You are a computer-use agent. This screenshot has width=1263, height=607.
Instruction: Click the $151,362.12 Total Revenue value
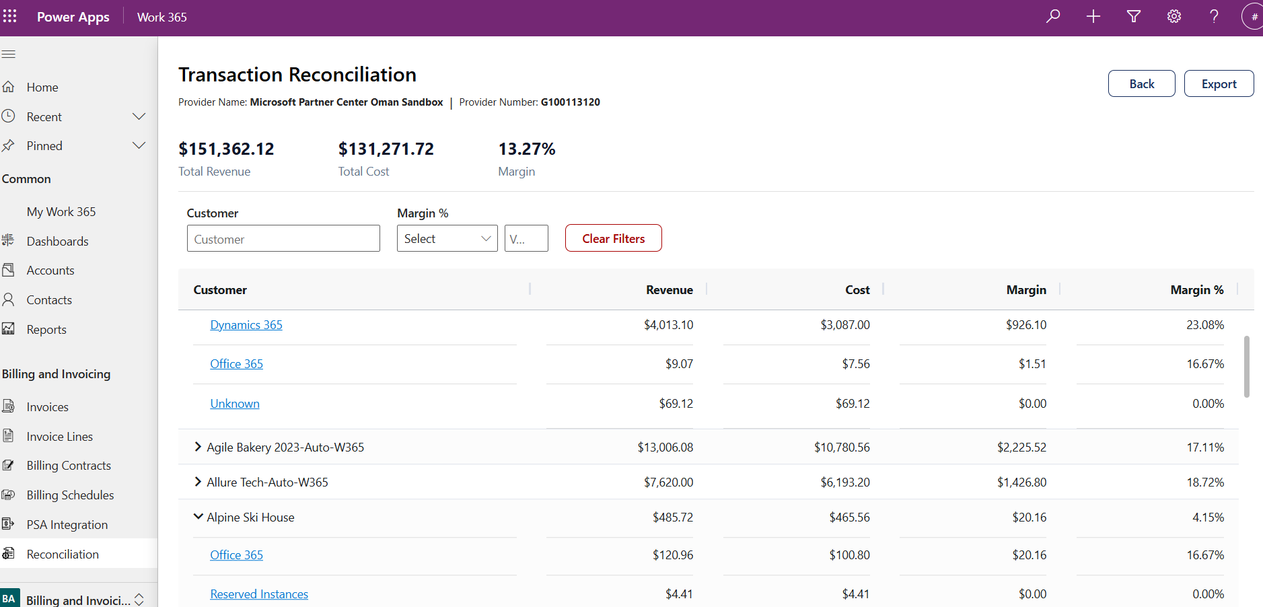click(226, 149)
